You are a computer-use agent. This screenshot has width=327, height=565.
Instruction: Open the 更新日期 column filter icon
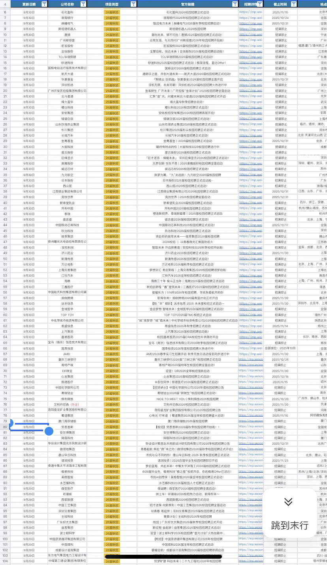(44, 4)
